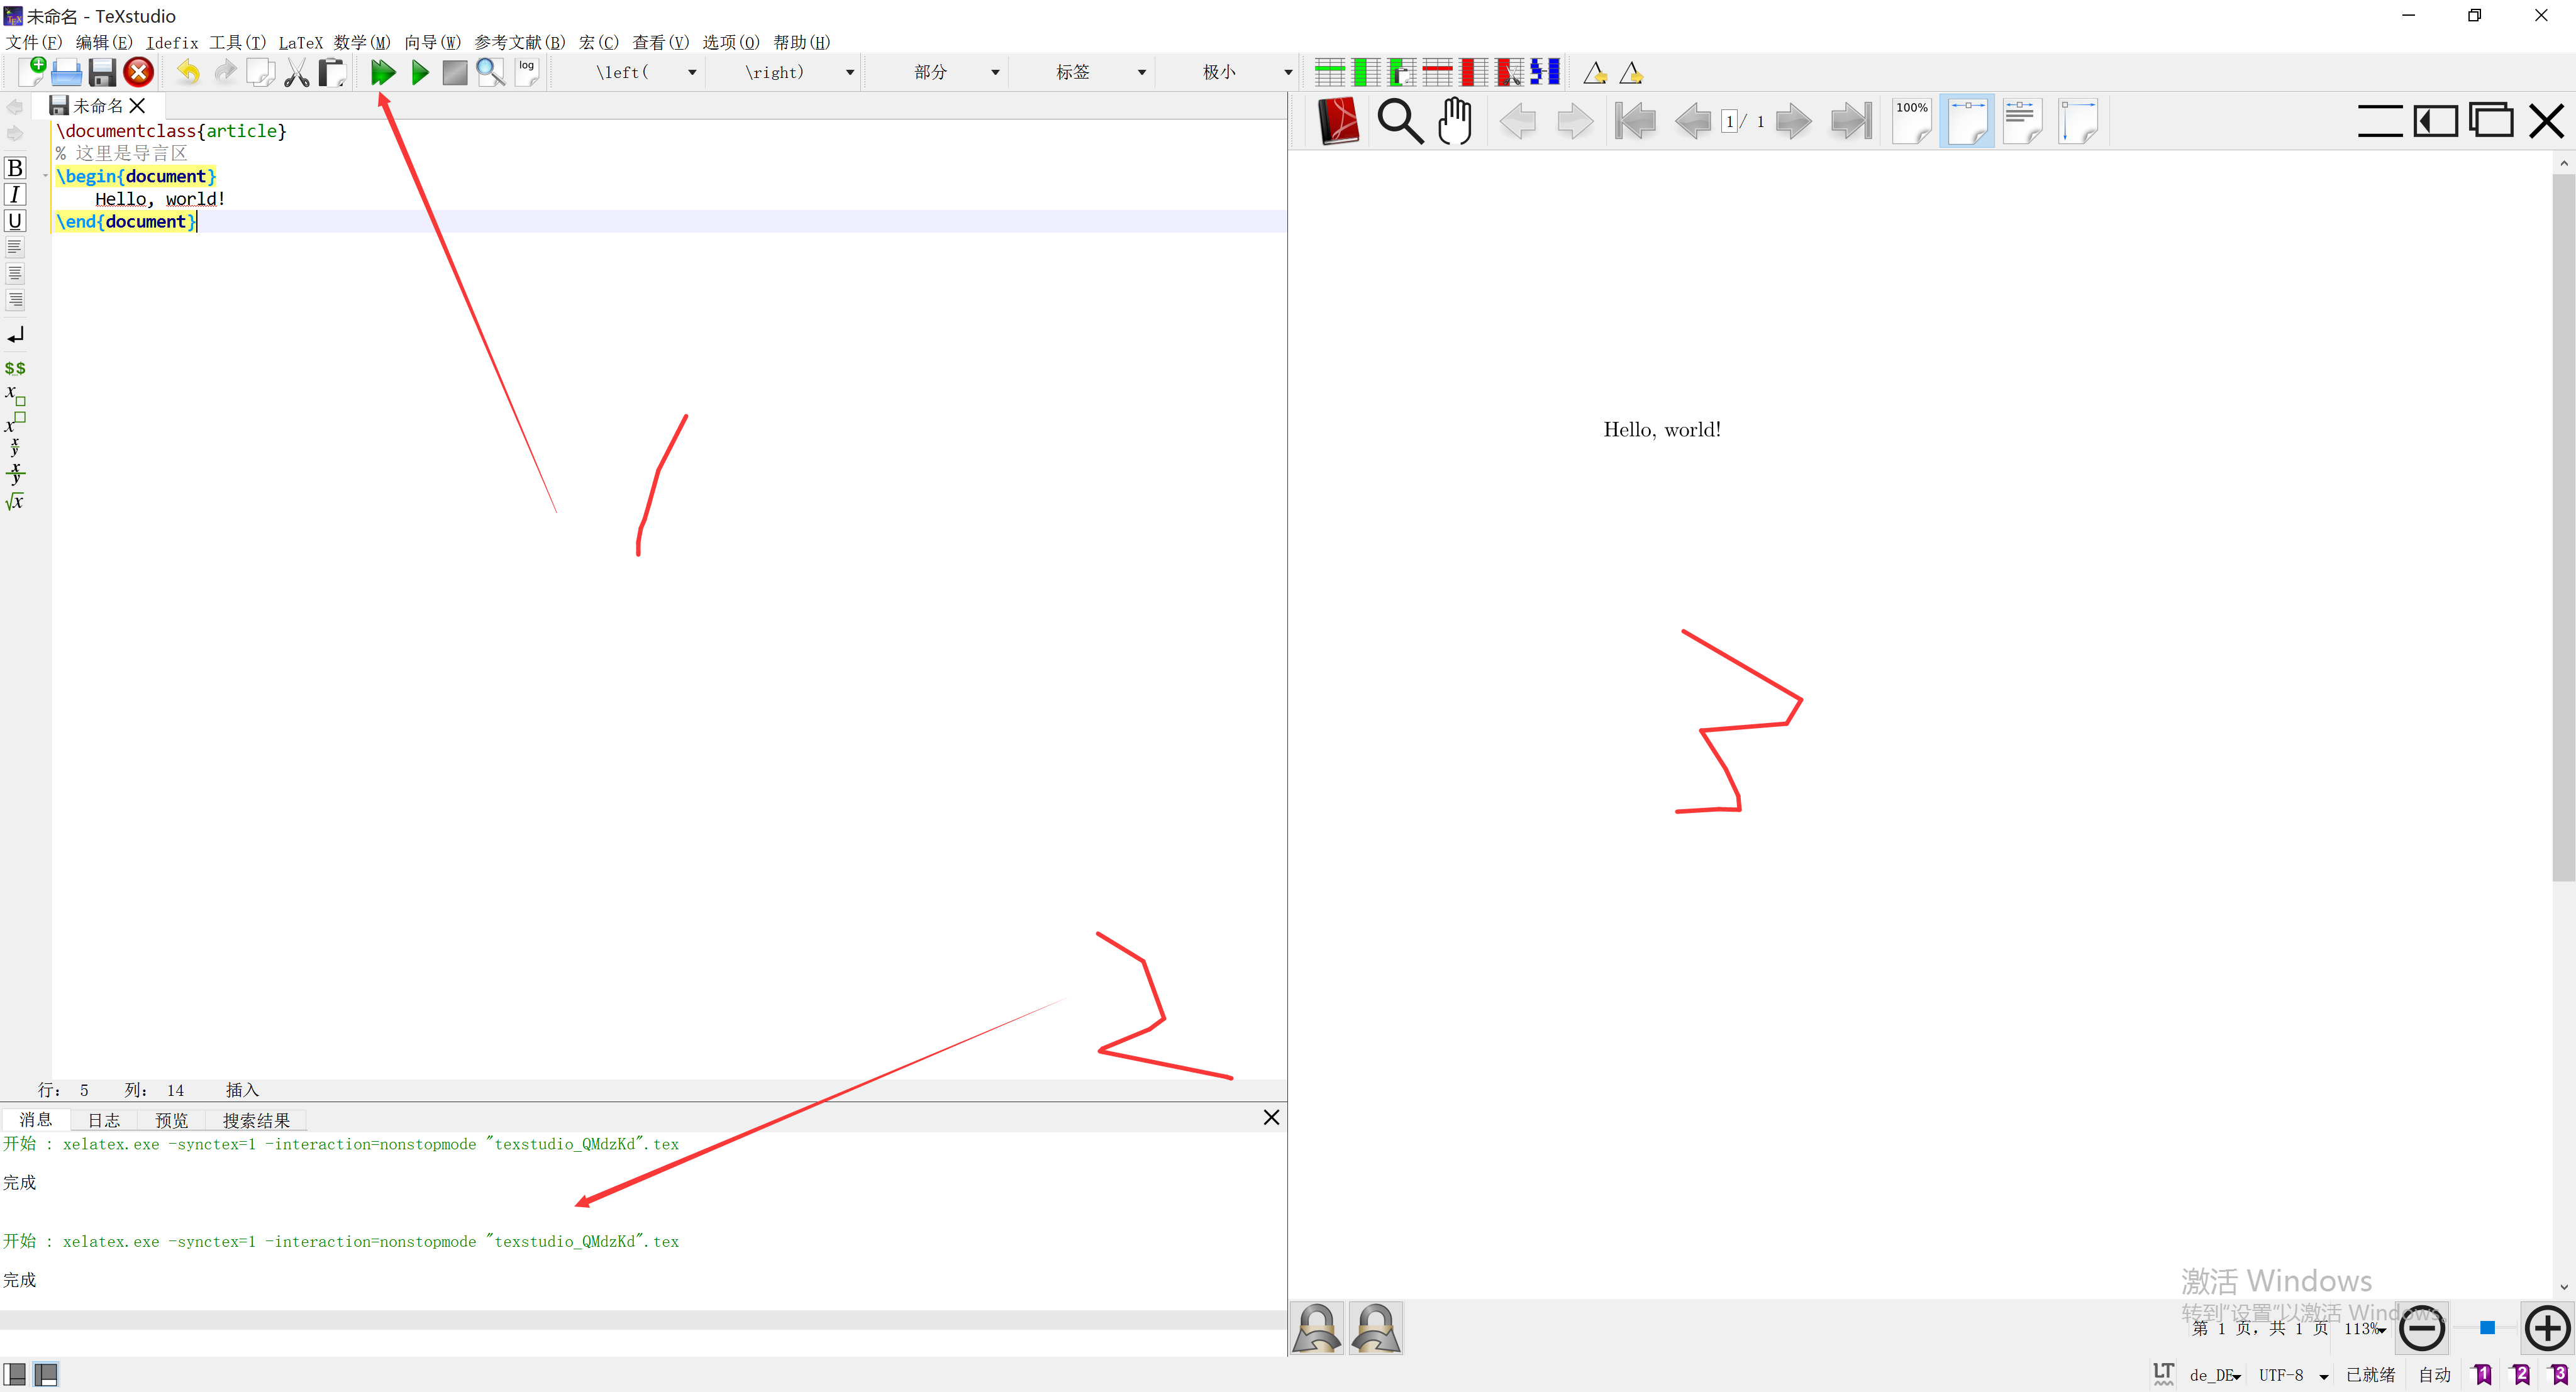Screen dimensions: 2576x1392
Task: Open the PDF magnifier search tool
Action: click(x=1399, y=122)
